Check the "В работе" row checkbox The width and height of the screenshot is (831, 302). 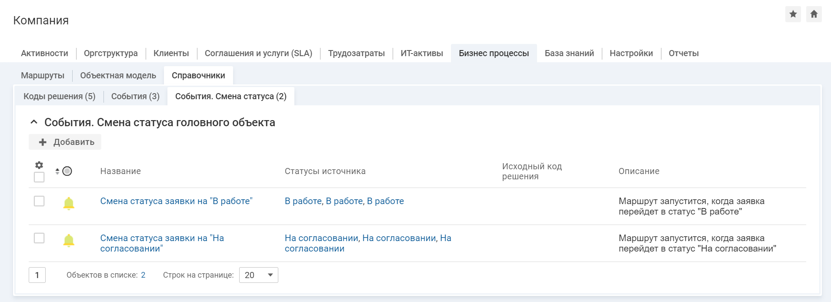[x=39, y=201]
